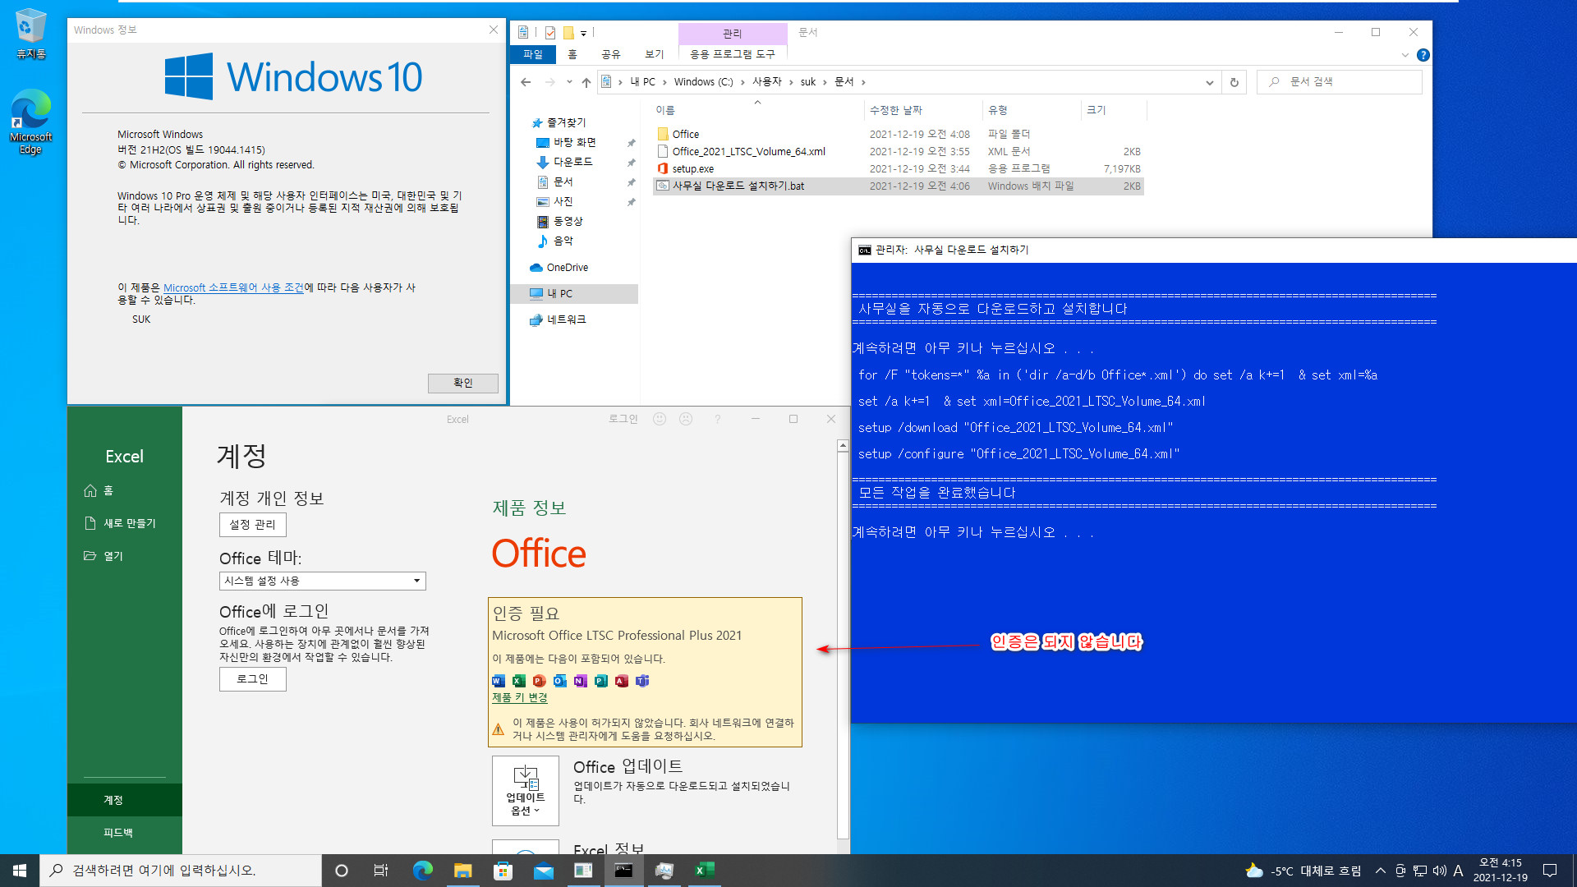
Task: Expand address bar history dropdown
Action: pyautogui.click(x=1209, y=82)
